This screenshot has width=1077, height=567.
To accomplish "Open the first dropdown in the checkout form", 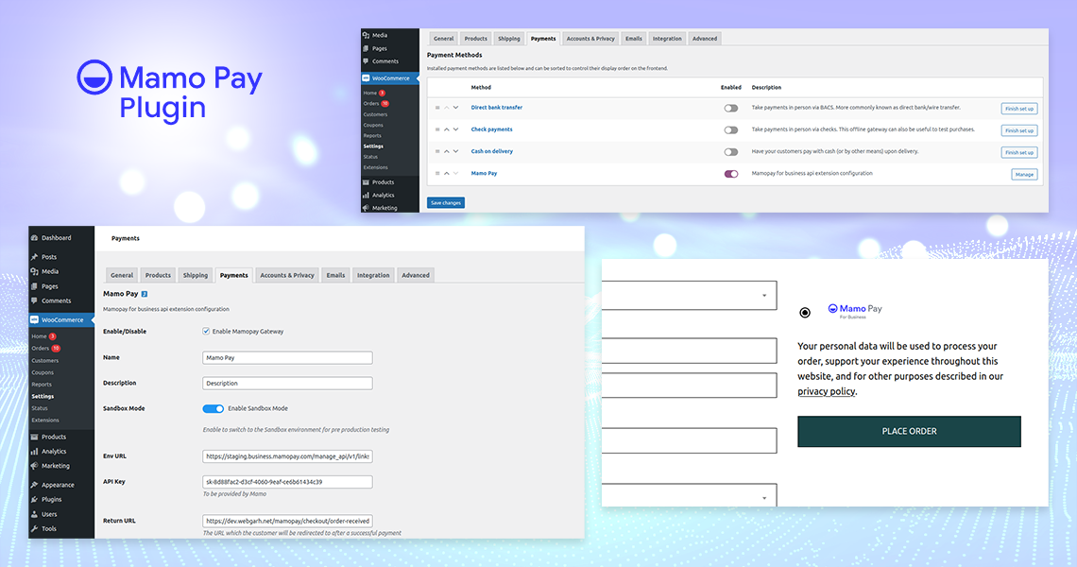I will coord(689,296).
